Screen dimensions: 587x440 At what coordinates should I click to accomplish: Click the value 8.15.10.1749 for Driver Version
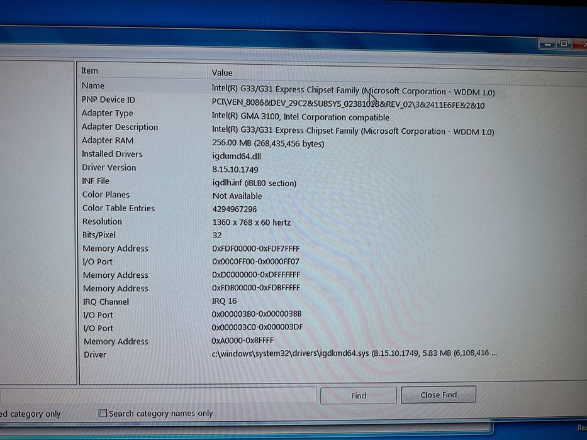(x=235, y=170)
